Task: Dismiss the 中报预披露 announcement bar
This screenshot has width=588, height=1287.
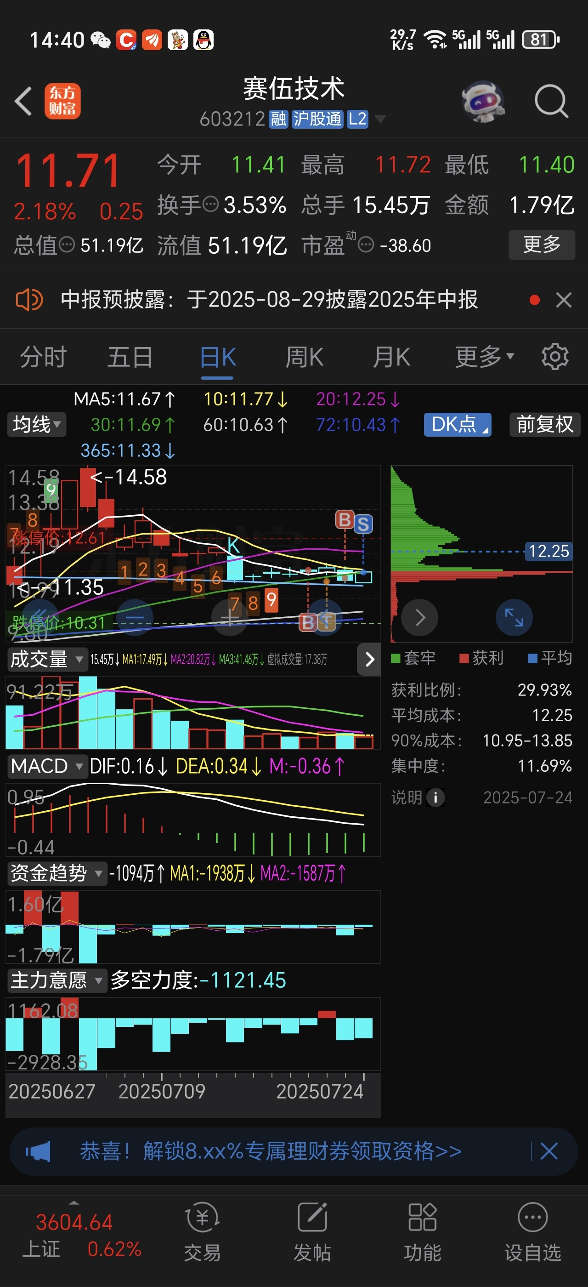Action: (x=564, y=300)
